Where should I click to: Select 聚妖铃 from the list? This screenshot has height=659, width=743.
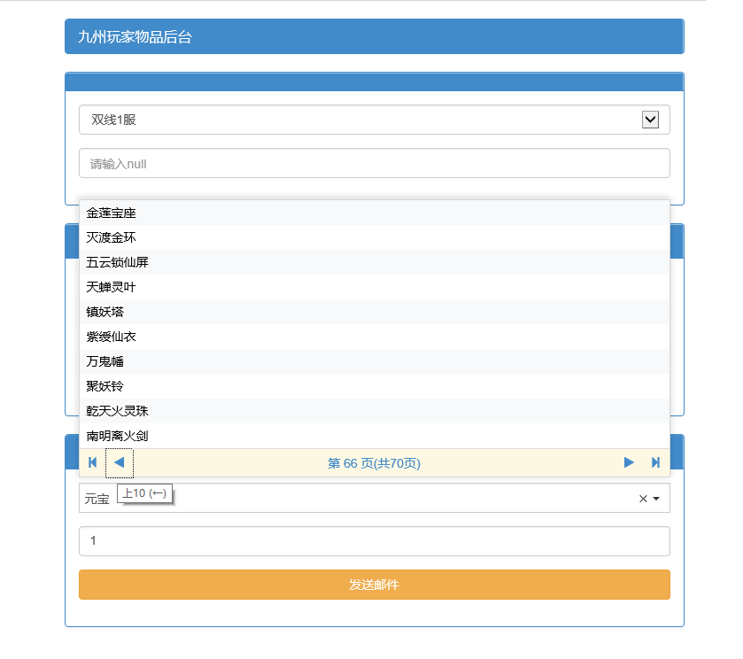click(x=375, y=386)
